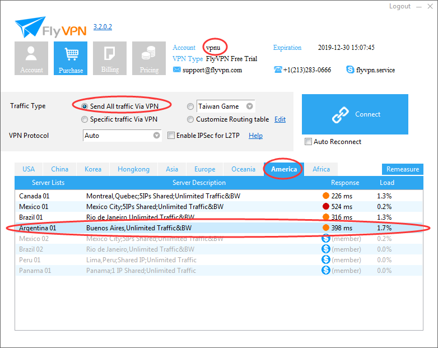Select Send All traffic Via VPN radio

point(84,106)
